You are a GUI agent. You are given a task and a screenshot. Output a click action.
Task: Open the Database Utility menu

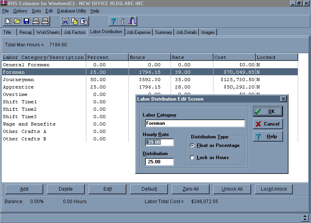click(x=72, y=11)
